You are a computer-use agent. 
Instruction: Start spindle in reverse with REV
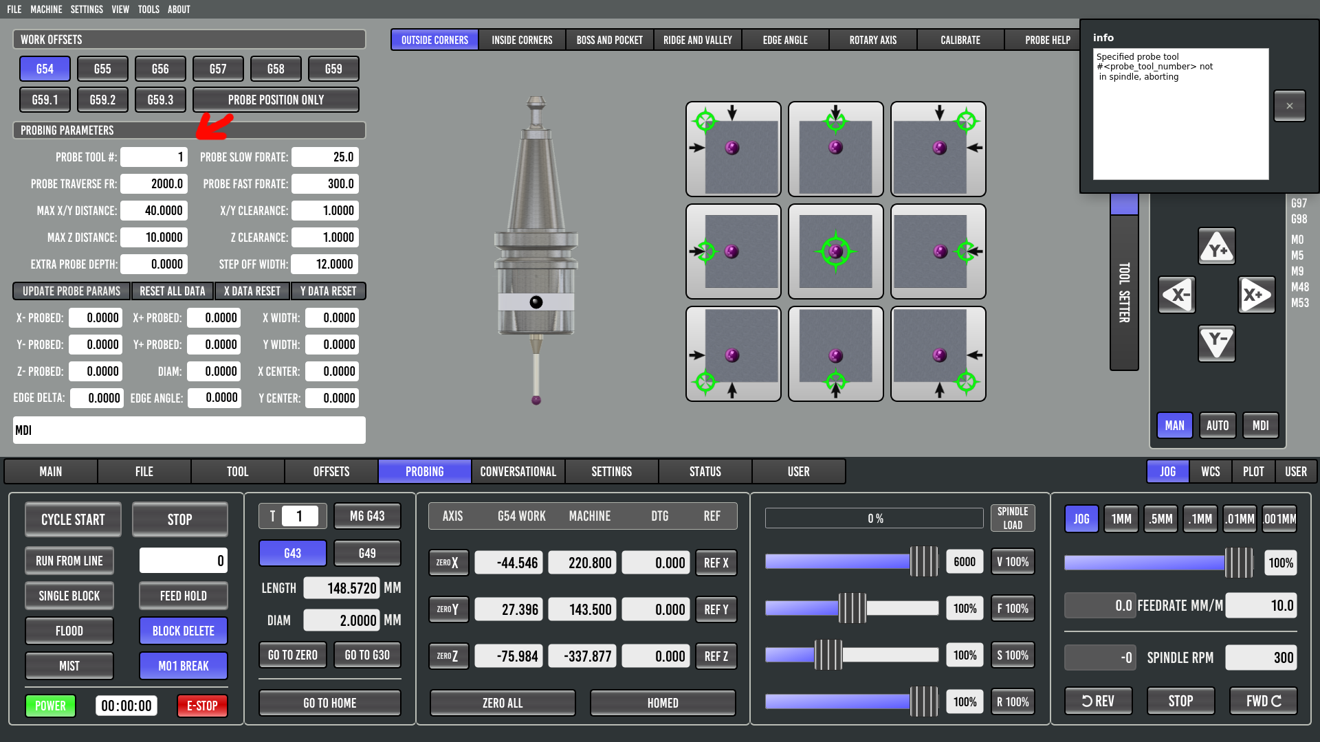coord(1098,701)
